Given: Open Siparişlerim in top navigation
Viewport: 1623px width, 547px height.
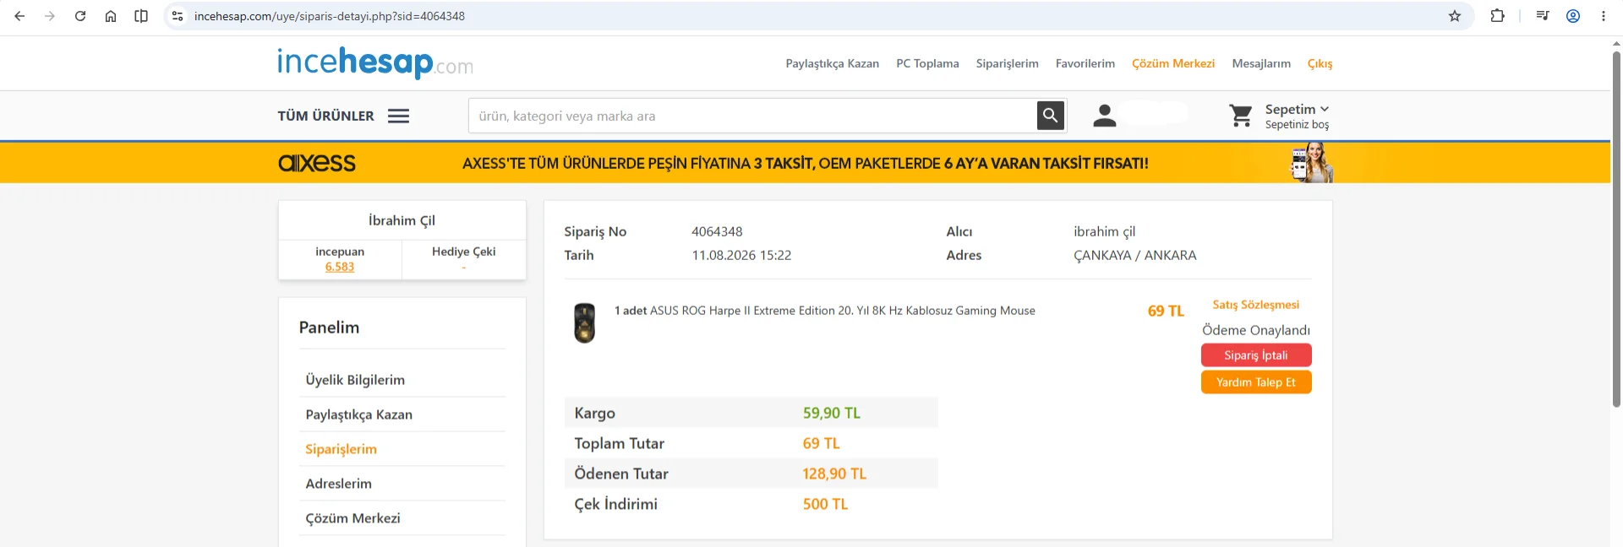Looking at the screenshot, I should [x=1007, y=63].
